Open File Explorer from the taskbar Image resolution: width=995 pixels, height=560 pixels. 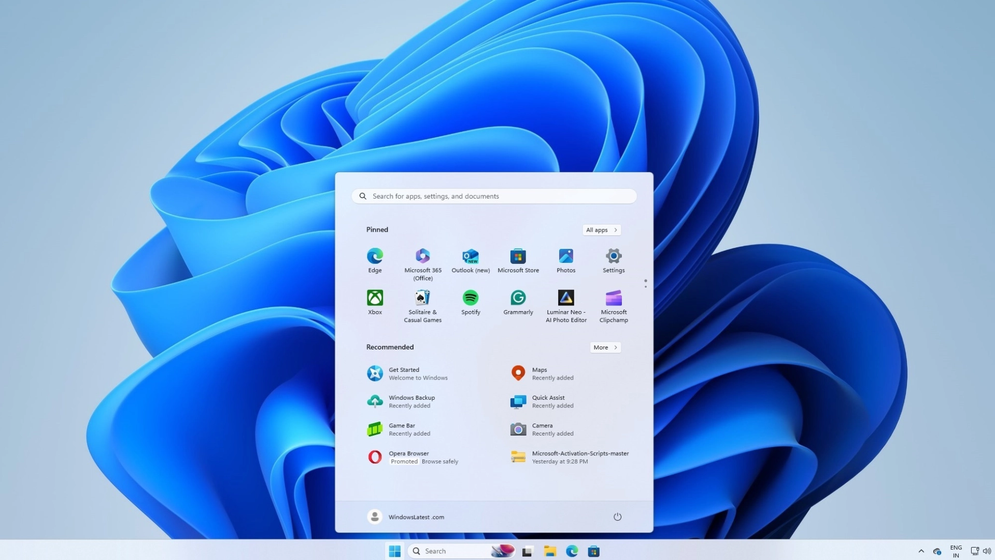(550, 551)
